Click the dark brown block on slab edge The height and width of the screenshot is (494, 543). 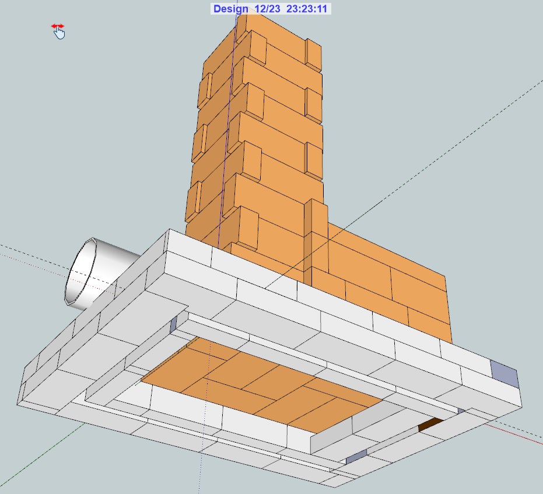point(430,425)
